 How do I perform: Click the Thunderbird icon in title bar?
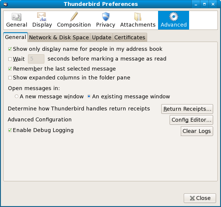click(5, 4)
